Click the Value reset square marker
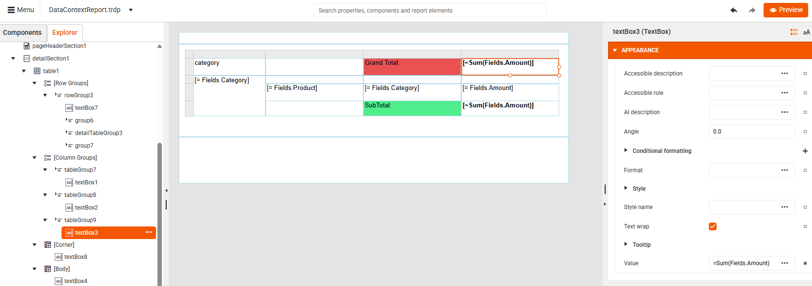The image size is (812, 286). [x=805, y=263]
